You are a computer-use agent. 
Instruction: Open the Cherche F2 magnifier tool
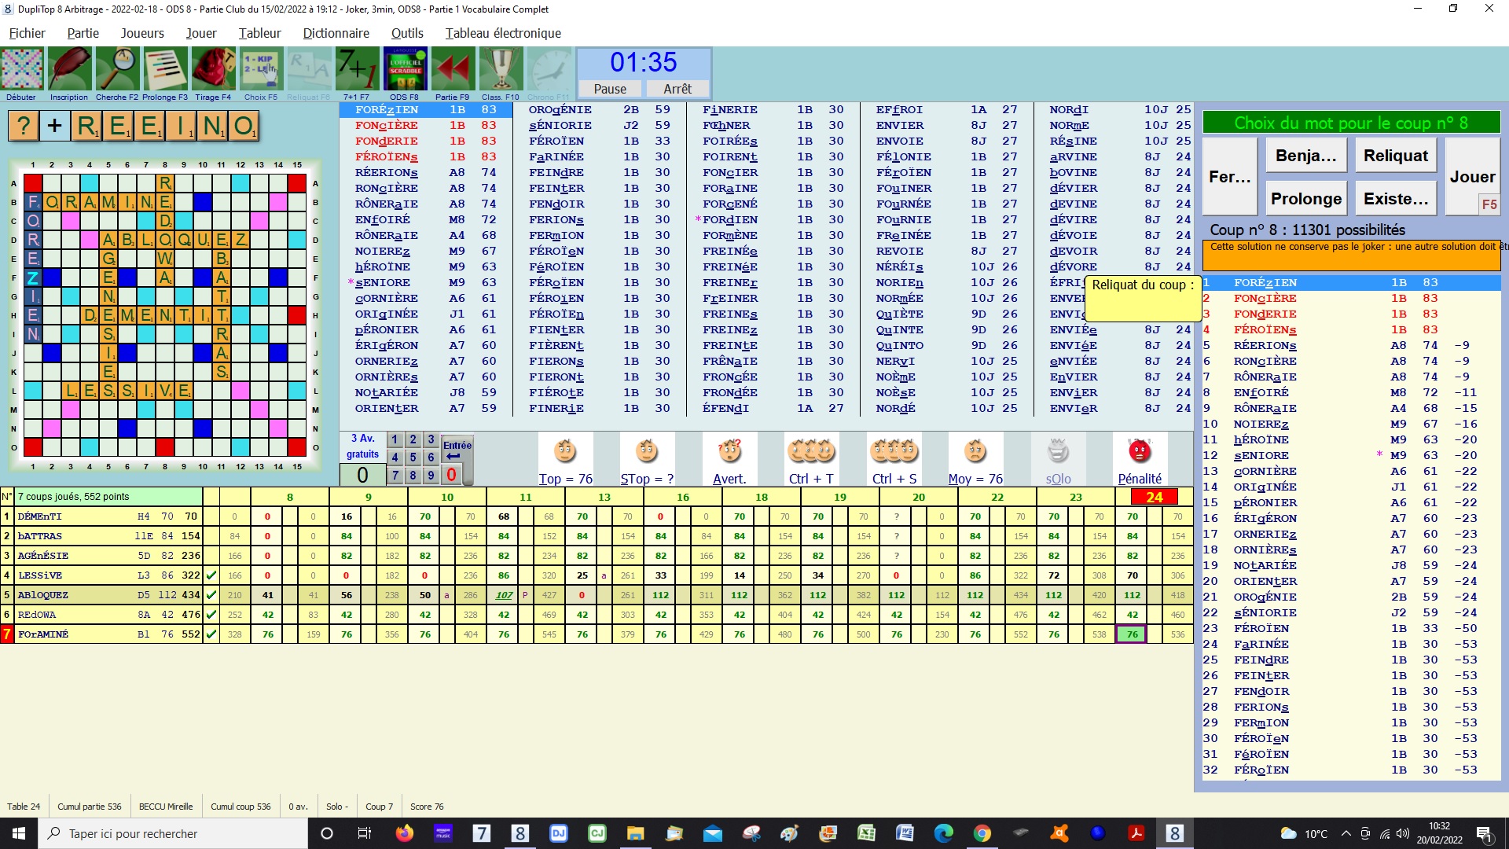tap(116, 70)
